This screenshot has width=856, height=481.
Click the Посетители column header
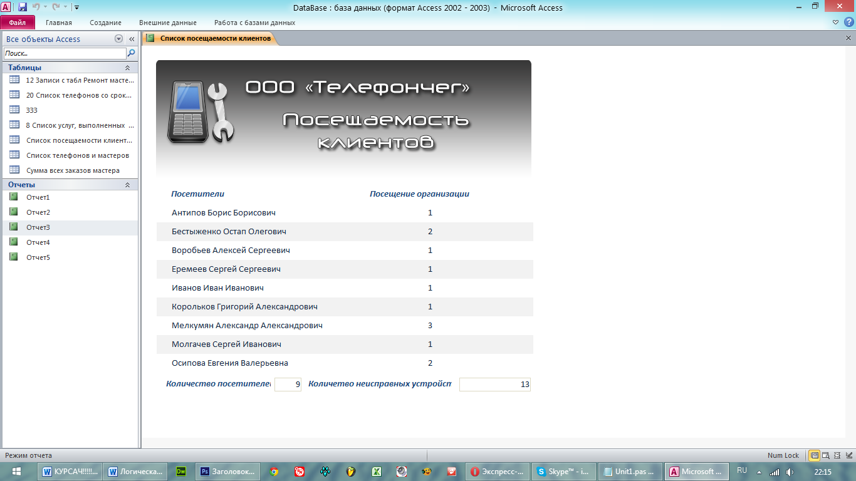click(197, 194)
